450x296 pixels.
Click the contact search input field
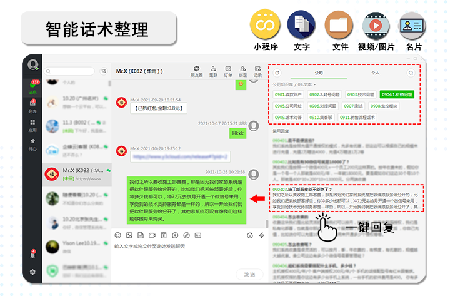69,71
